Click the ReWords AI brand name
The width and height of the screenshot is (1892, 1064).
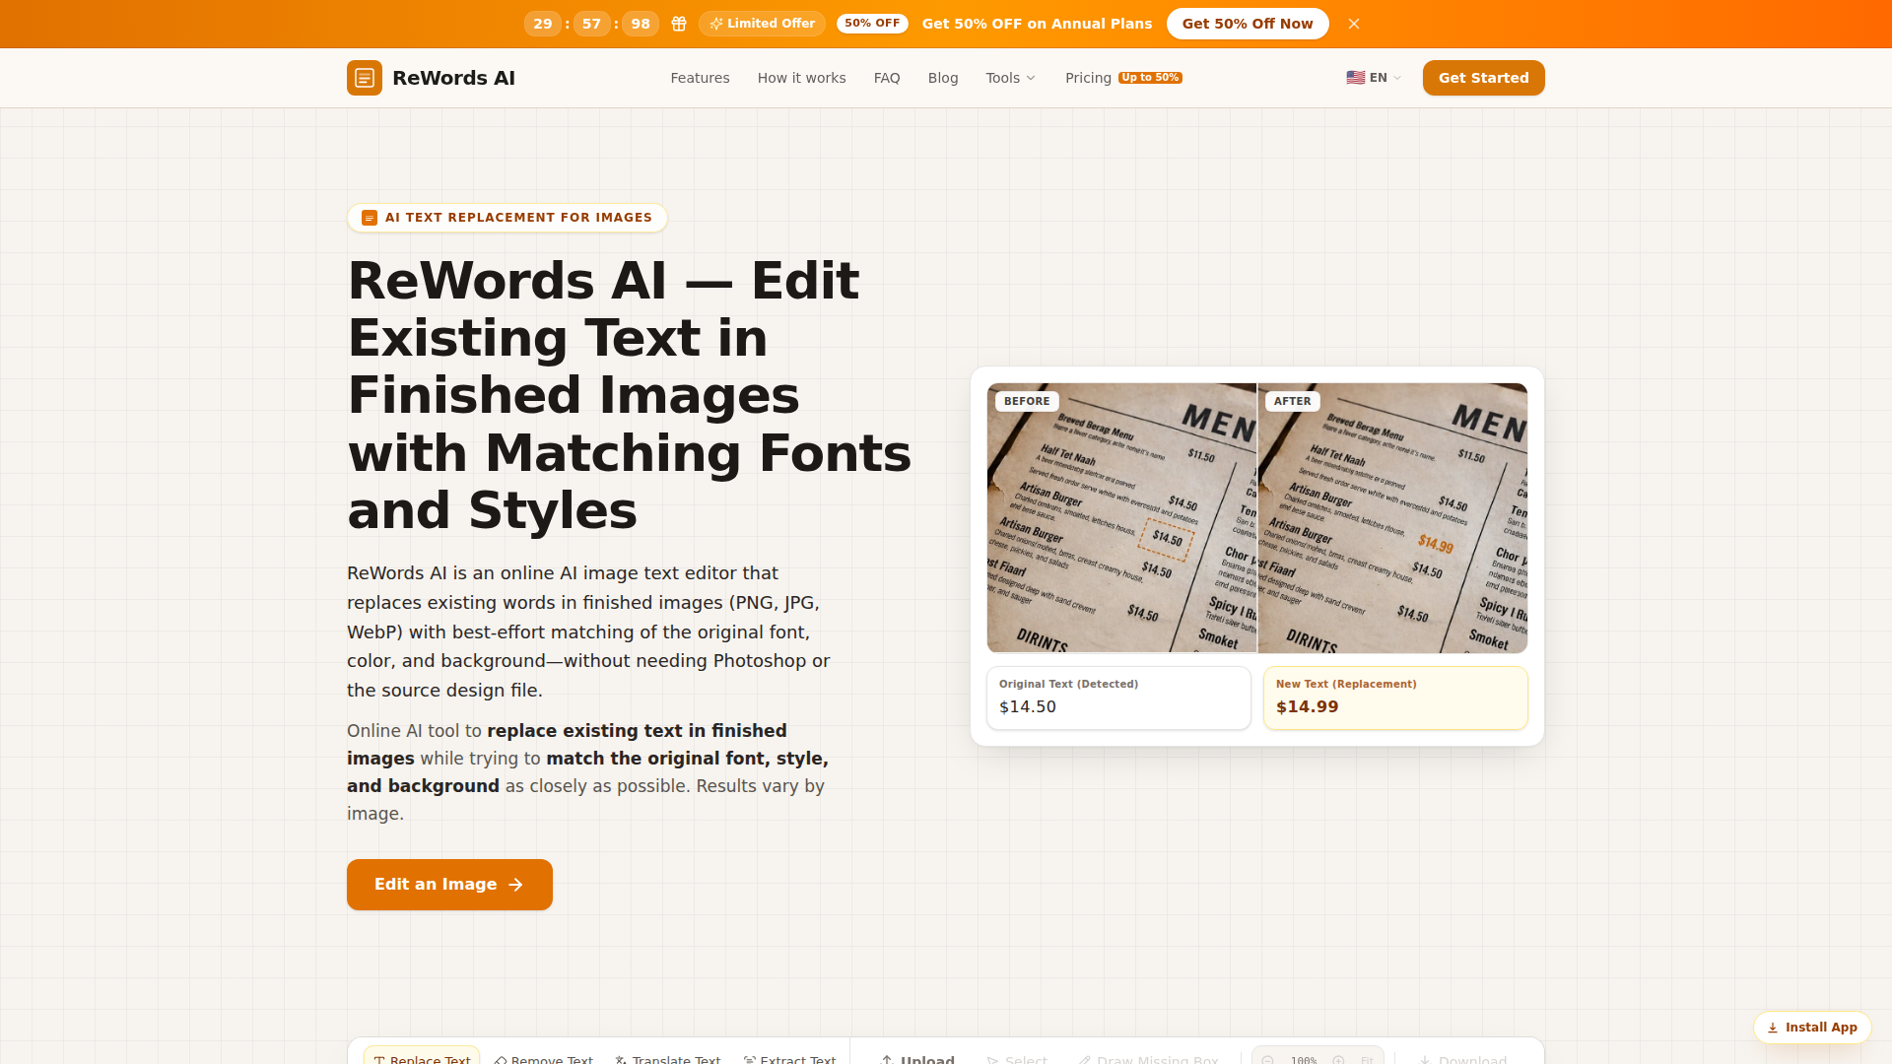pyautogui.click(x=453, y=78)
